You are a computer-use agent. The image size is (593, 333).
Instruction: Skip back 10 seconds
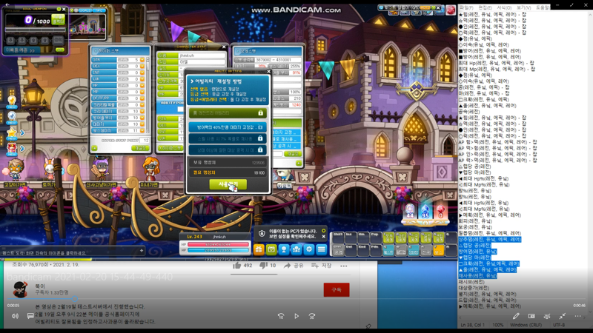click(281, 316)
